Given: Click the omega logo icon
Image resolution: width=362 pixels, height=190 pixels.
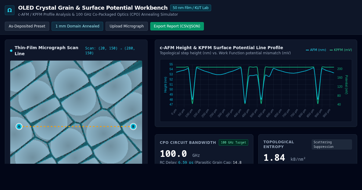Looking at the screenshot, I should 10,10.
